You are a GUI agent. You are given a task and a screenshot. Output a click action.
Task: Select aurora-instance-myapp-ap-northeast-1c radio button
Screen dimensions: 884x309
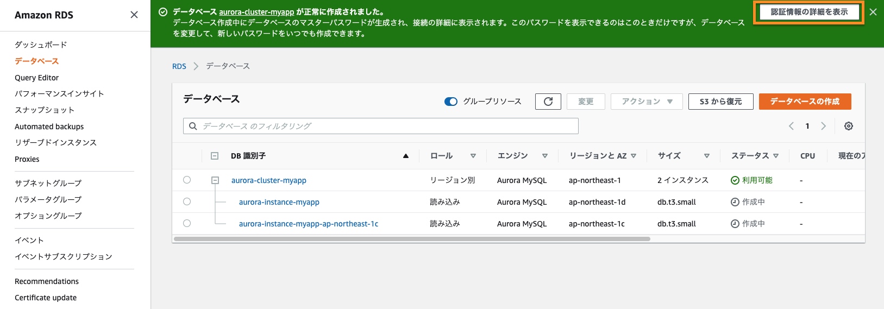pos(187,223)
